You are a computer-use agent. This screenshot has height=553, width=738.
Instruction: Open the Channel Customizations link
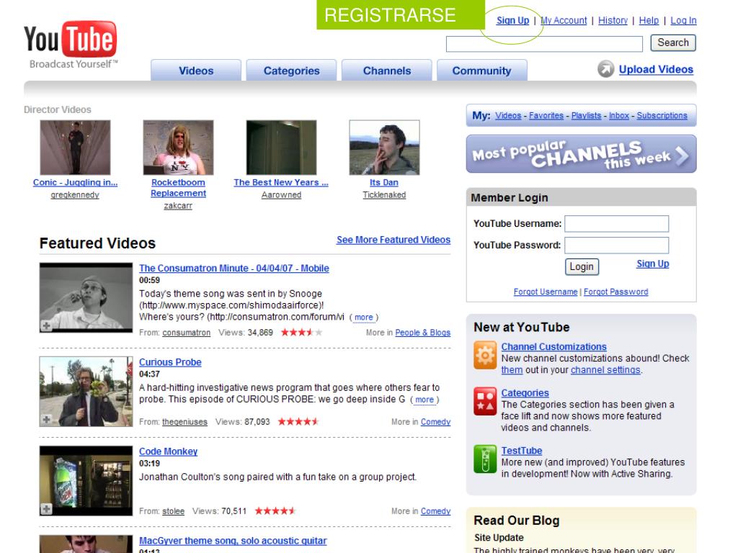553,346
